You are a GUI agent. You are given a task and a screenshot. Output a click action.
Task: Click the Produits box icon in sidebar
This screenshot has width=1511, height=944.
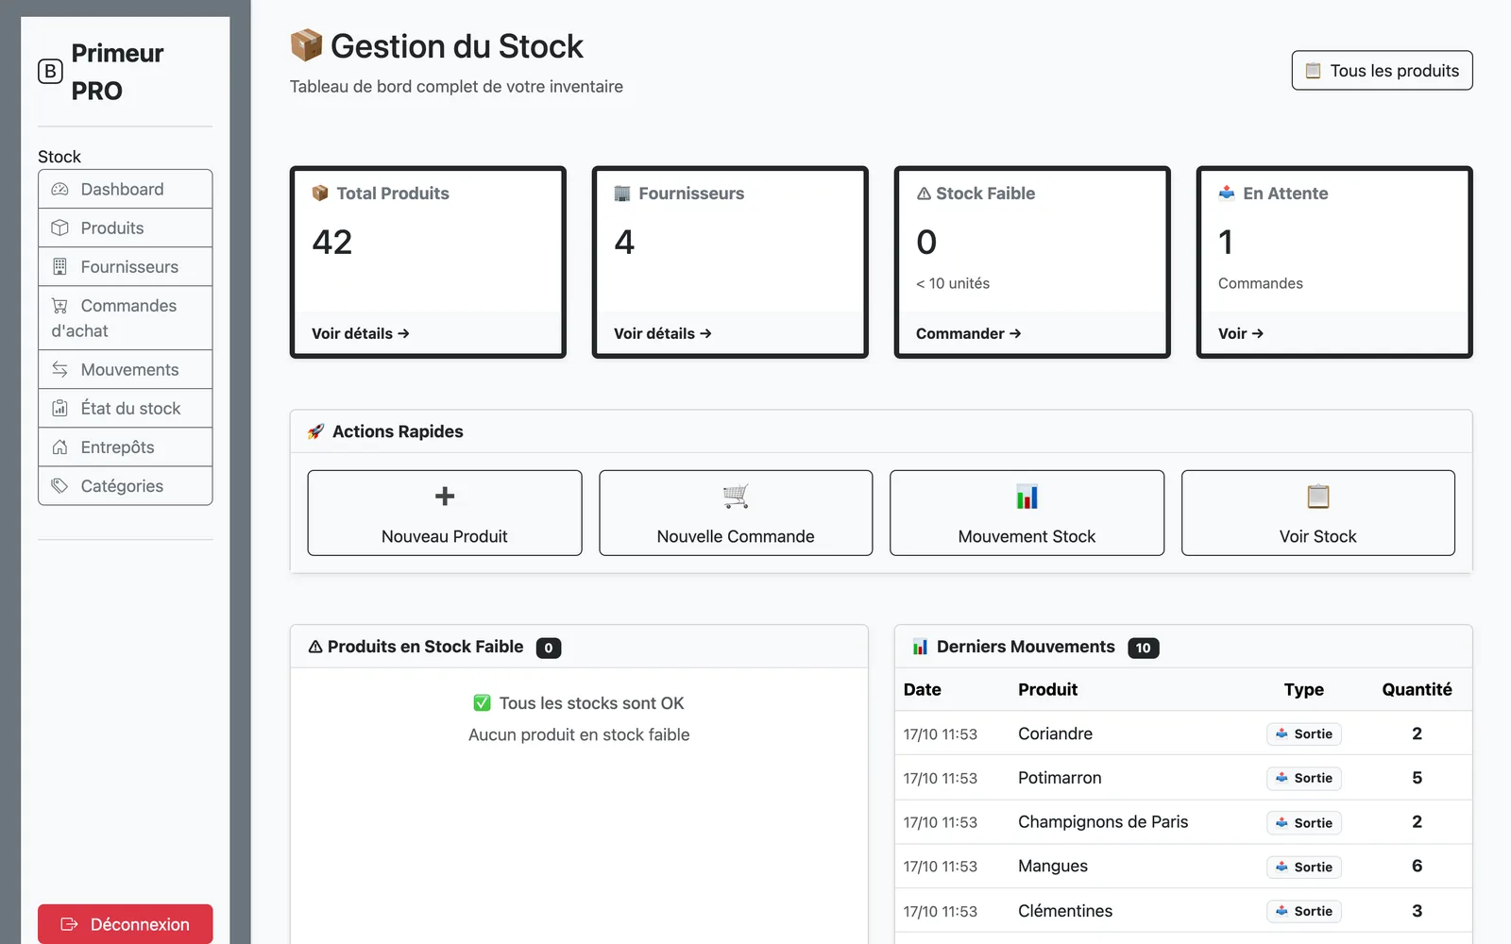pos(59,228)
